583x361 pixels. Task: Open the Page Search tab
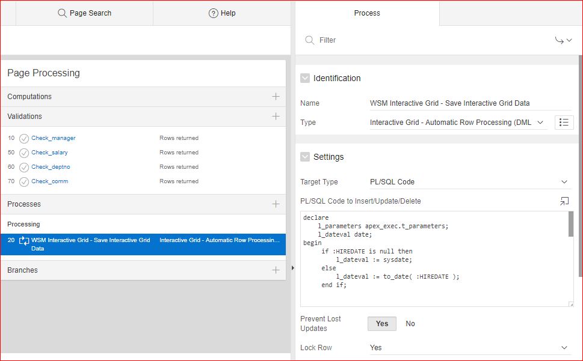pos(84,13)
